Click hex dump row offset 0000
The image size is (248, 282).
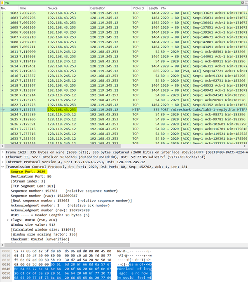tap(6, 251)
